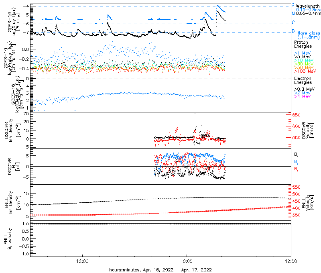The height and width of the screenshot is (273, 321).
Task: Click the 'C' flare class marker
Action: [293, 22]
